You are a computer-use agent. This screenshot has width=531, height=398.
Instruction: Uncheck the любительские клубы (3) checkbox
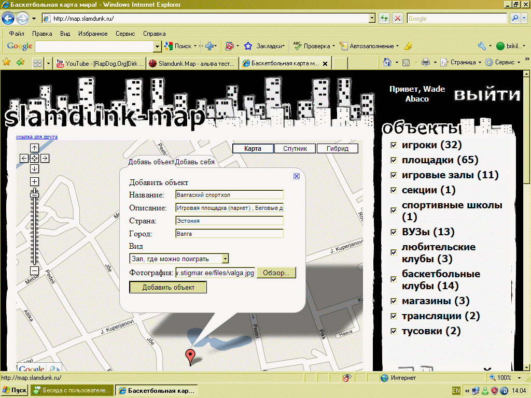394,252
